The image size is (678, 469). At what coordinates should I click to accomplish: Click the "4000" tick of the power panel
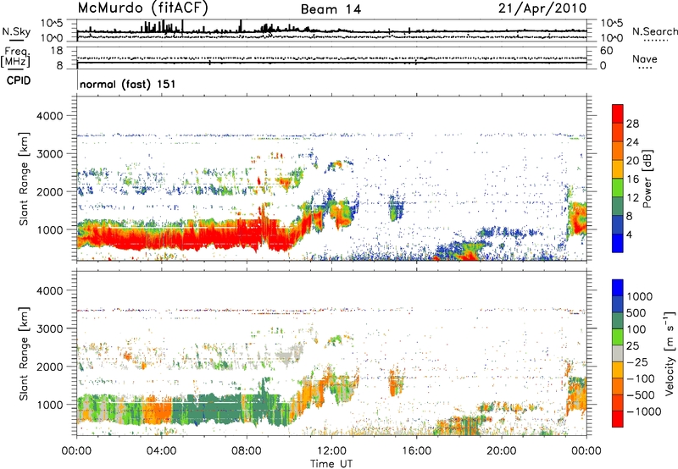coord(49,116)
